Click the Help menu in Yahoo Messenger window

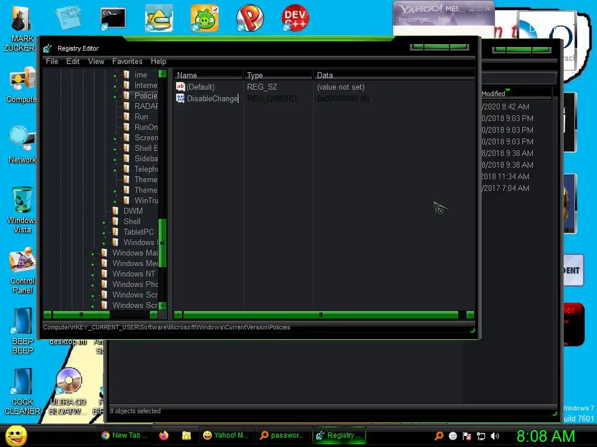coord(444,19)
